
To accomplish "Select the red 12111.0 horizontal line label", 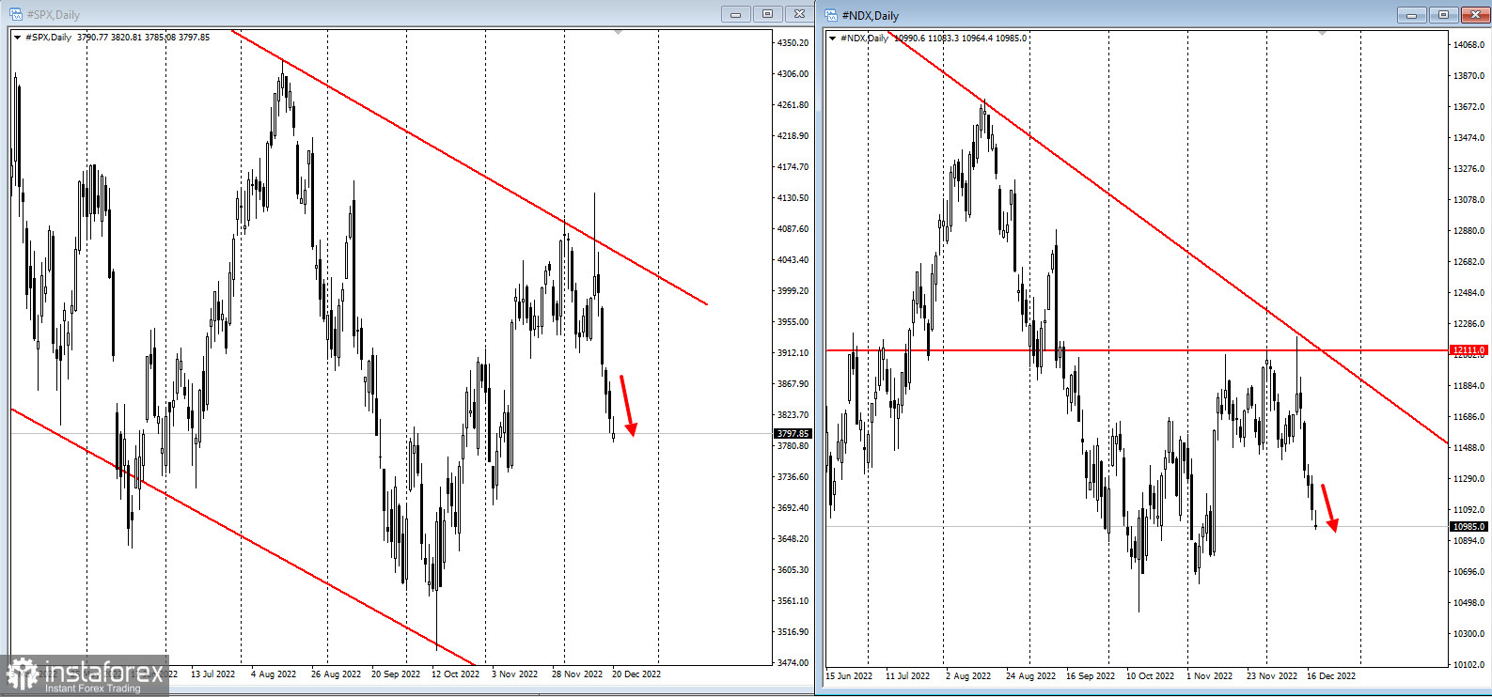I will click(x=1468, y=350).
